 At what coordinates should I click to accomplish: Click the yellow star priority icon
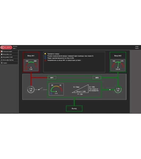coord(45,54)
